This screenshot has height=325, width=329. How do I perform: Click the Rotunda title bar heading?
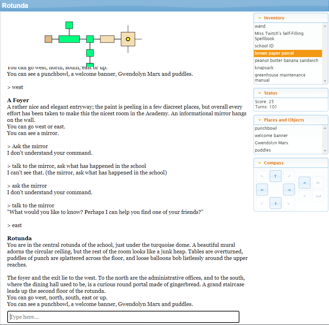point(15,6)
